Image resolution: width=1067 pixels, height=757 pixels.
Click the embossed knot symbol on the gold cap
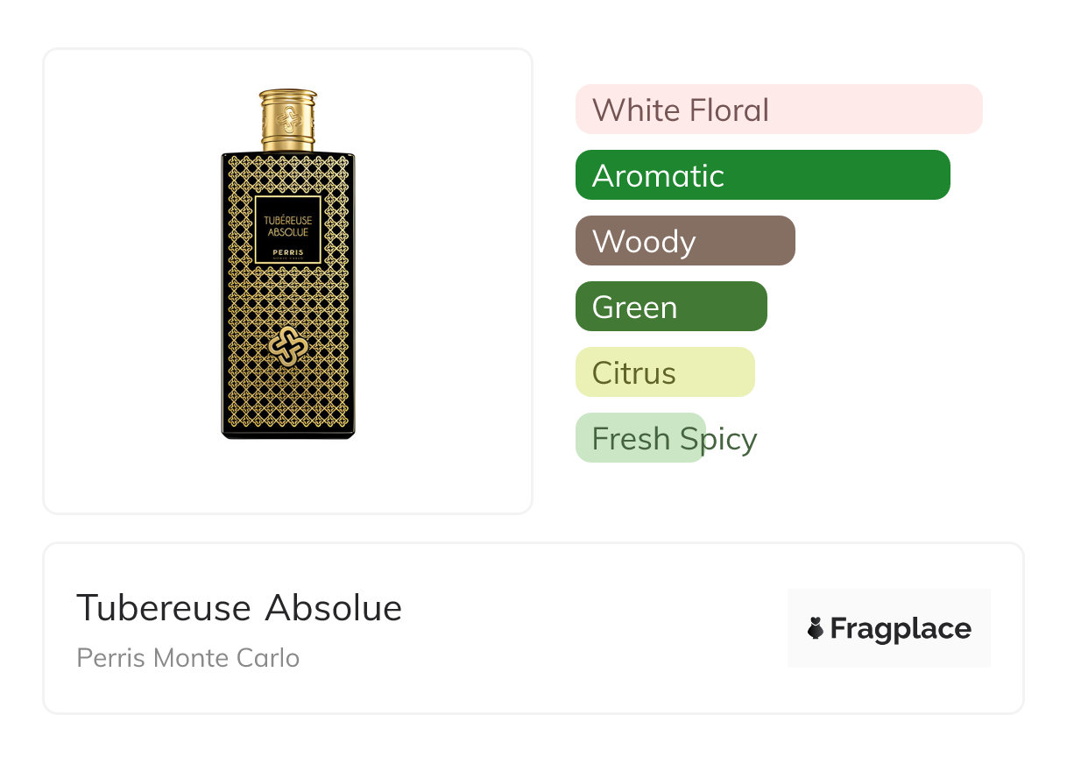288,117
